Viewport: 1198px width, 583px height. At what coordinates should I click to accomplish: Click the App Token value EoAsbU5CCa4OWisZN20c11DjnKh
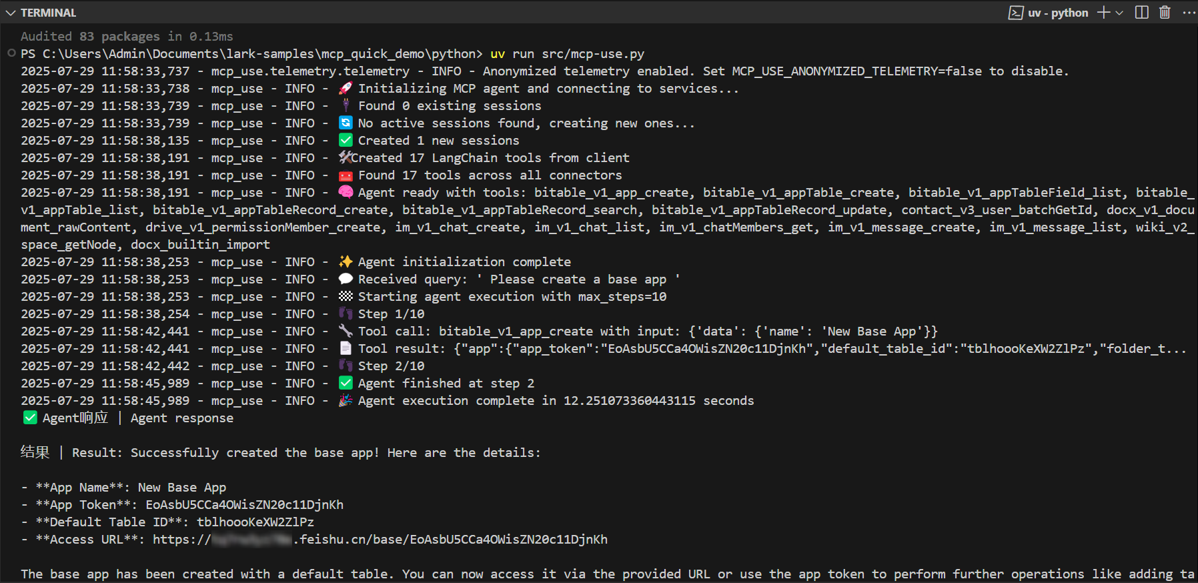(x=244, y=505)
